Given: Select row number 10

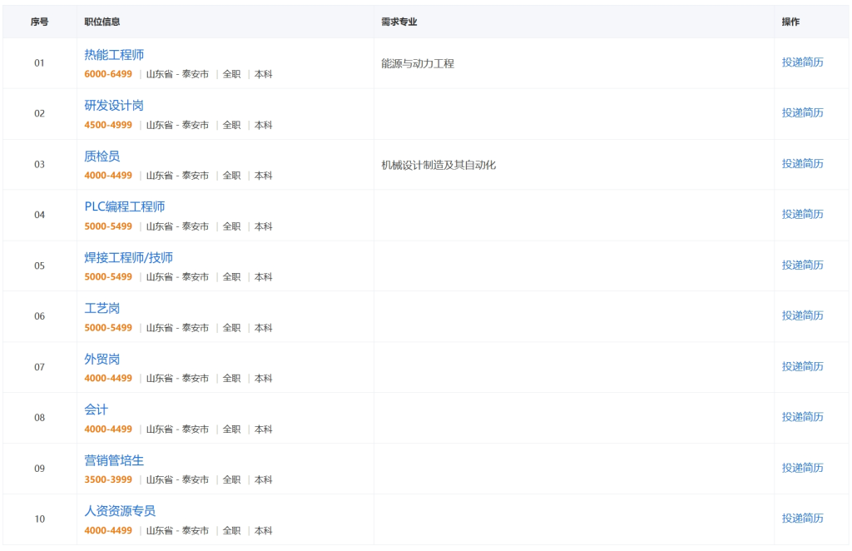Looking at the screenshot, I should [40, 519].
